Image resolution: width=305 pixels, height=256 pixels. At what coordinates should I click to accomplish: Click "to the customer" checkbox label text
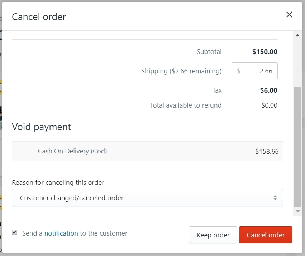click(104, 233)
